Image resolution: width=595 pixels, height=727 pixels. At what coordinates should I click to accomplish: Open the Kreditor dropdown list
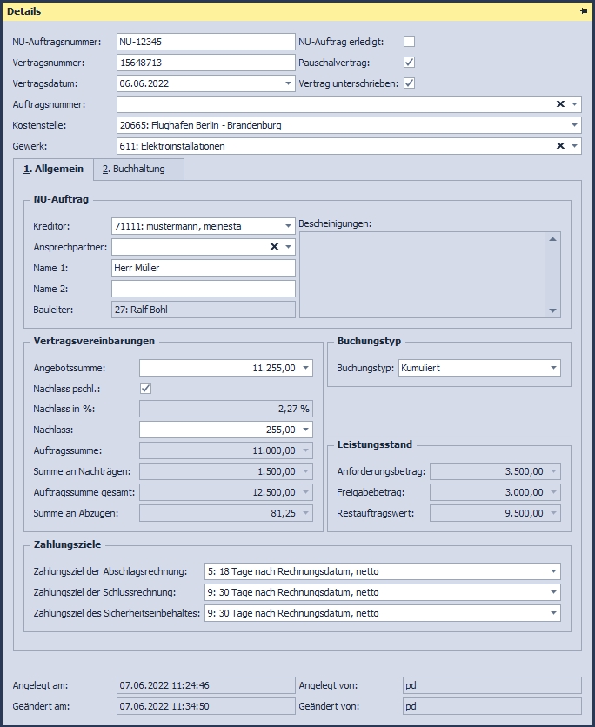288,226
